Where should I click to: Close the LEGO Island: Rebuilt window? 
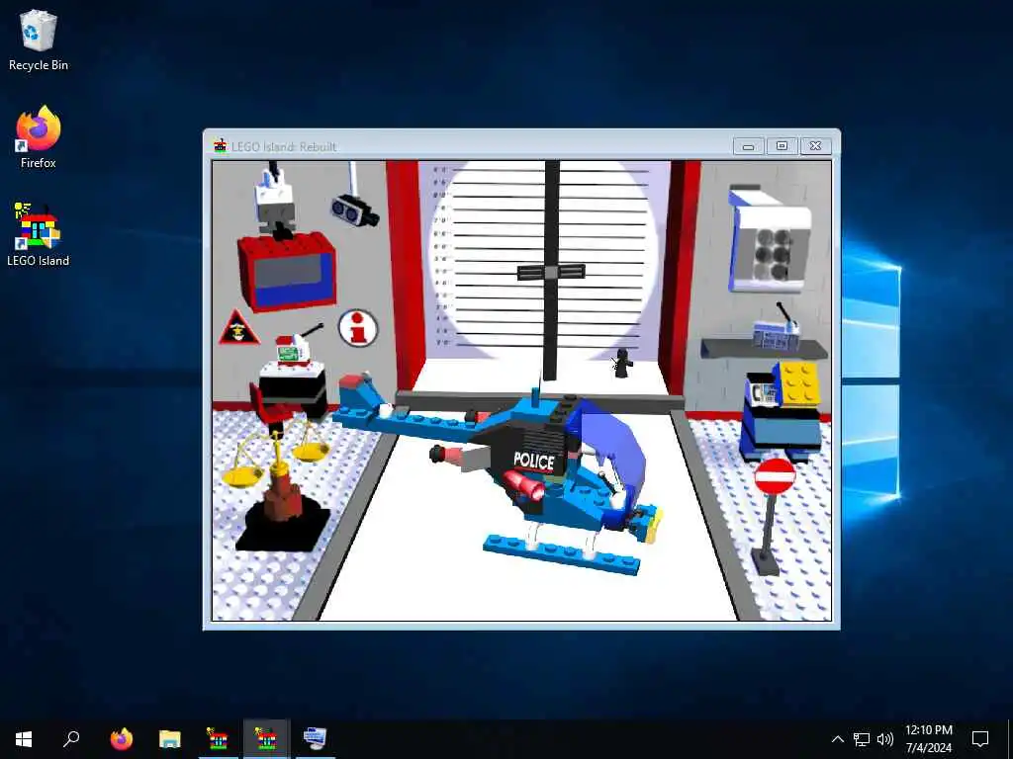tap(815, 146)
